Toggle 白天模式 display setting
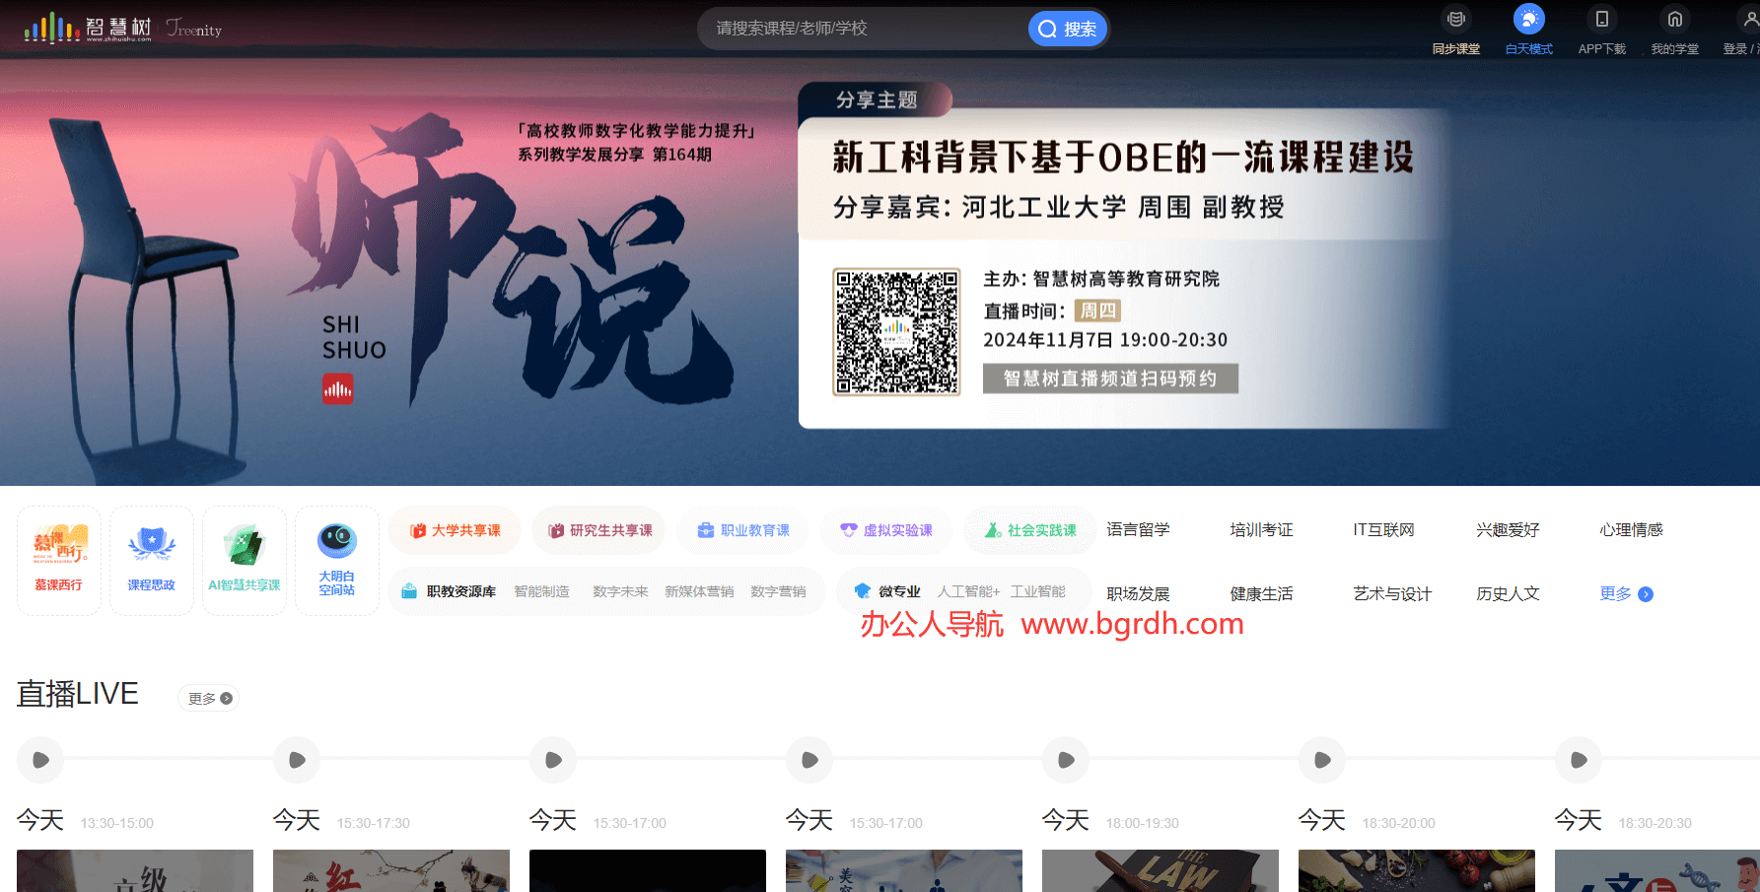 coord(1528,30)
